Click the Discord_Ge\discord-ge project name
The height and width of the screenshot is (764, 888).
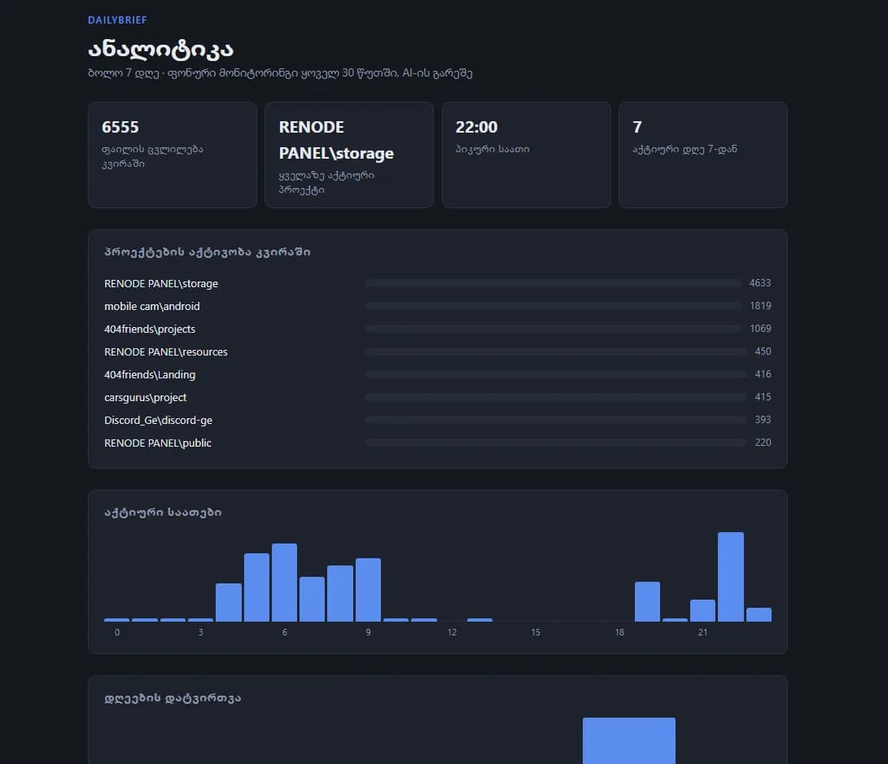click(x=158, y=420)
